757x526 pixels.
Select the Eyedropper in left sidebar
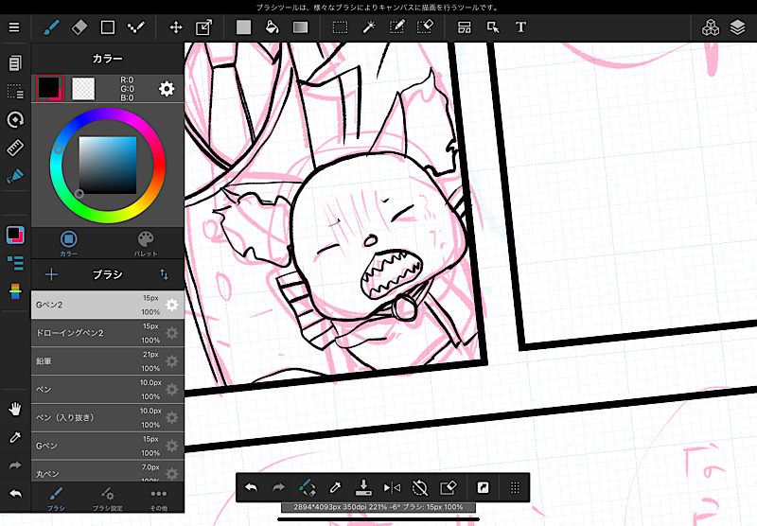pyautogui.click(x=15, y=438)
